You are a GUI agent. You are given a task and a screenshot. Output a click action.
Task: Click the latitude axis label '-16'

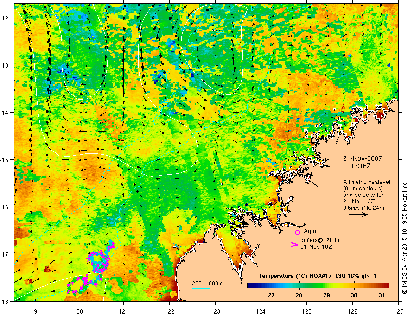point(5,207)
